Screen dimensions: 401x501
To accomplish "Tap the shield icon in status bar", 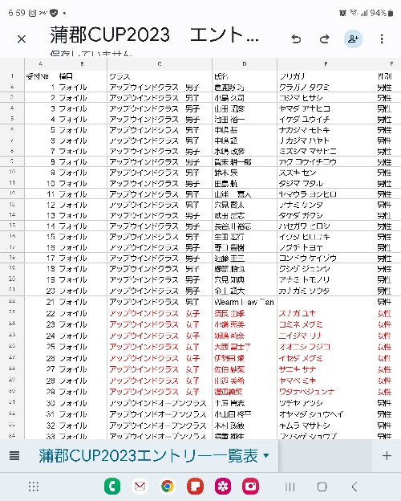I will pos(54,13).
